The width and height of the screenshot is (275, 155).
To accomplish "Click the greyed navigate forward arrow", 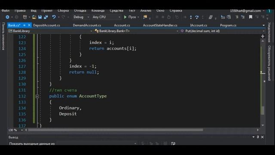I will (x=17, y=17).
